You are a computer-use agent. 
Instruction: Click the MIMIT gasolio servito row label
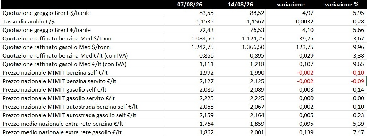[x=59, y=98]
